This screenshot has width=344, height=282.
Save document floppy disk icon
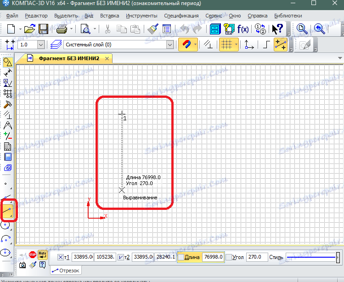(43, 29)
